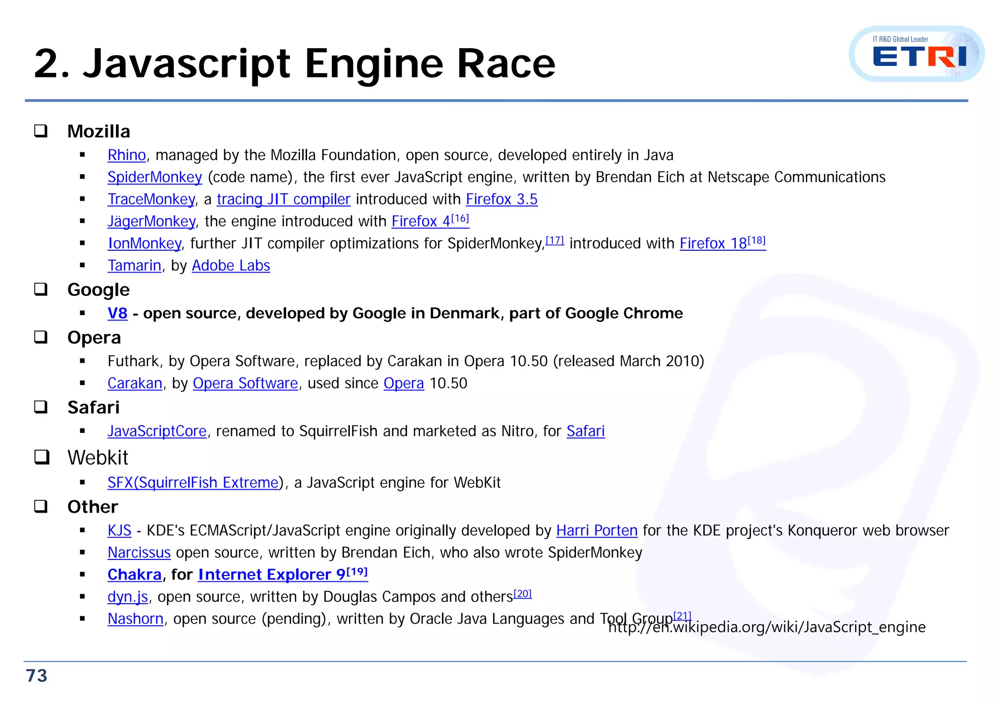Click the tracing JIT compiler link
Viewport: 998px width, 705px height.
[284, 199]
